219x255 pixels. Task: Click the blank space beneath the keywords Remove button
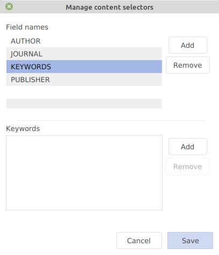tap(188, 193)
